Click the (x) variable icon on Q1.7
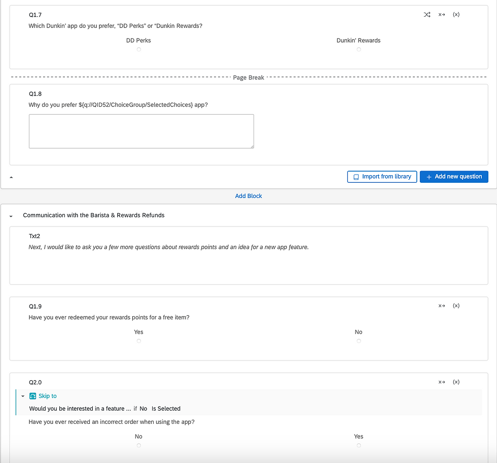The image size is (497, 463). click(456, 15)
